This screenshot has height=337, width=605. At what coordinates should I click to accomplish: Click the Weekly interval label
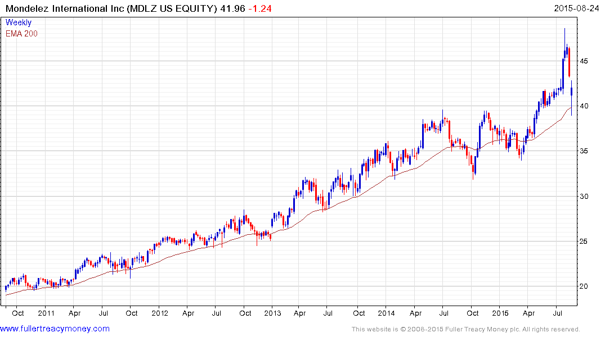(19, 22)
